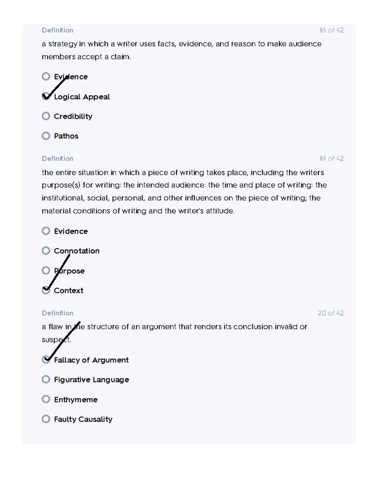Click the question 18 definition text
Image resolution: width=378 pixels, height=490 pixels.
(x=181, y=50)
